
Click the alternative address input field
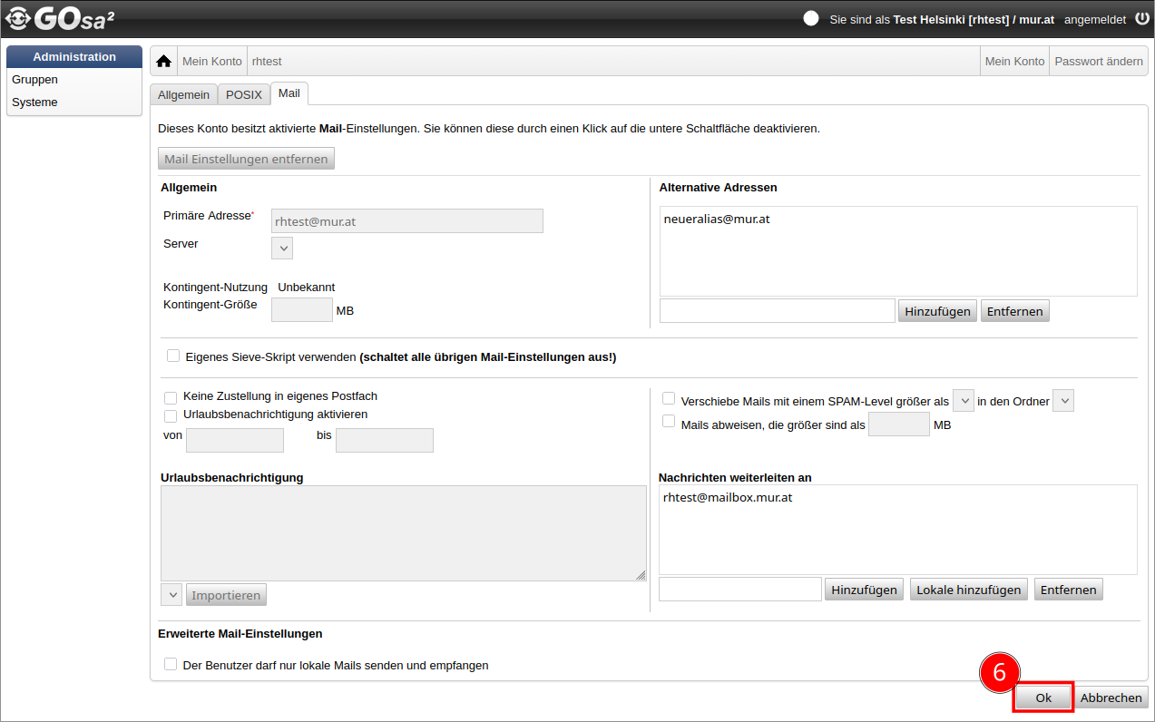pyautogui.click(x=777, y=311)
